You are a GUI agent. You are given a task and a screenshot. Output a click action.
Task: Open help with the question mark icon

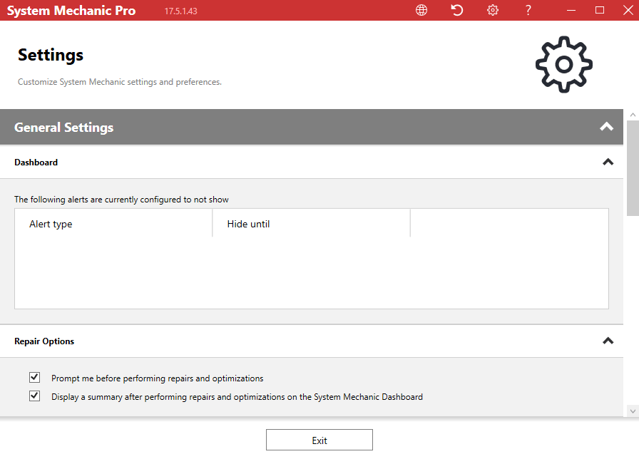[x=528, y=10]
